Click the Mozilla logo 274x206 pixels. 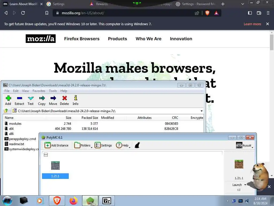[x=41, y=39]
